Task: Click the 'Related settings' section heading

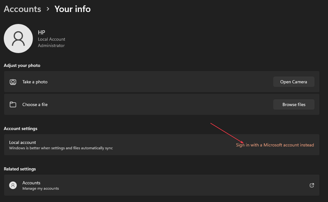Action: [x=20, y=169]
